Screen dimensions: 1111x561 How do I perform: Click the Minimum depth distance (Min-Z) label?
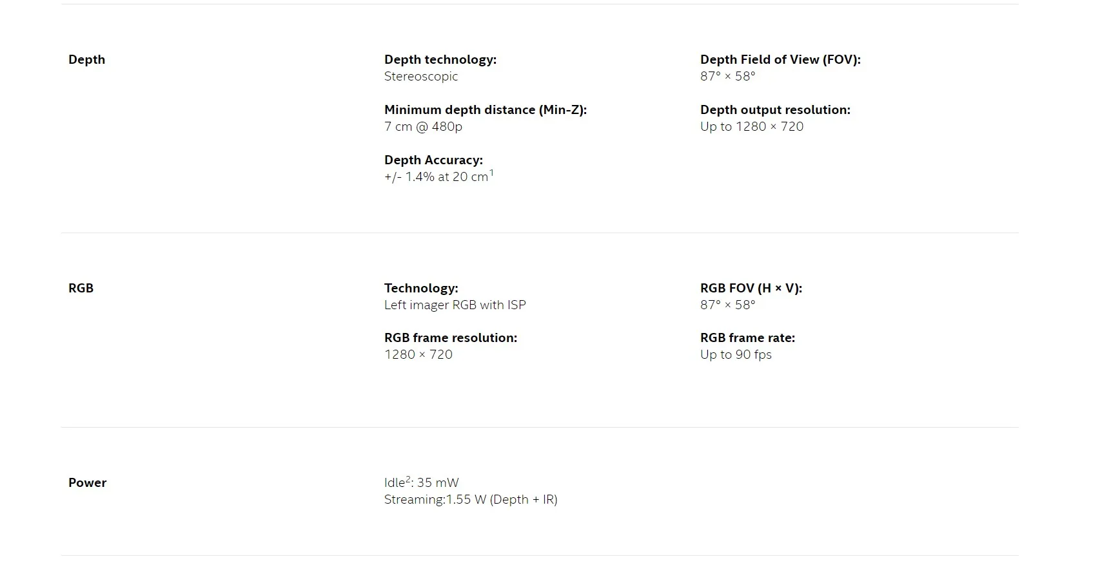tap(485, 109)
